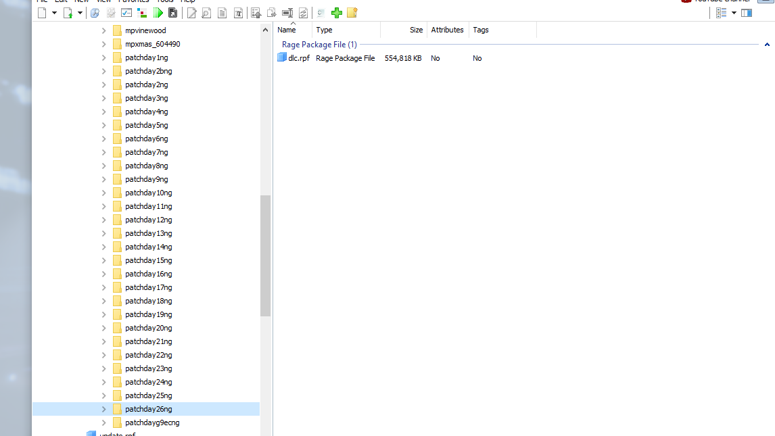Image resolution: width=775 pixels, height=436 pixels.
Task: Click the Add file icon with green arrow
Action: click(x=68, y=13)
